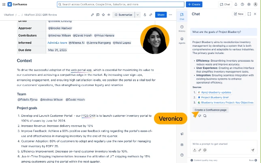
Task: Click the @Robi Lopez mention
Action: (122, 43)
